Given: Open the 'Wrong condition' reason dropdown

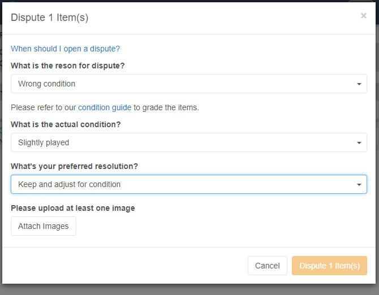Looking at the screenshot, I should coord(189,84).
